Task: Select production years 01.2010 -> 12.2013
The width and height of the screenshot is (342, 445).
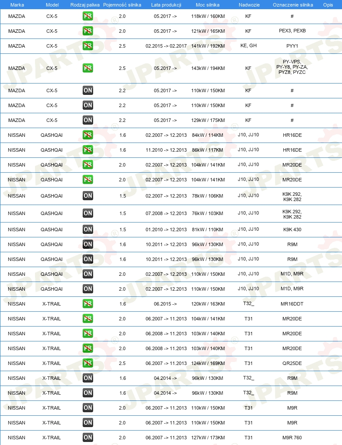Action: coord(166,229)
